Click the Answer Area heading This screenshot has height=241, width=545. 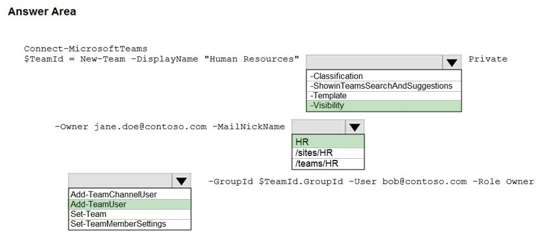point(42,12)
